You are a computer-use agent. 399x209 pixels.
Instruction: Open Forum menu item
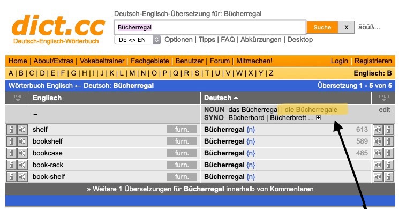pyautogui.click(x=220, y=61)
